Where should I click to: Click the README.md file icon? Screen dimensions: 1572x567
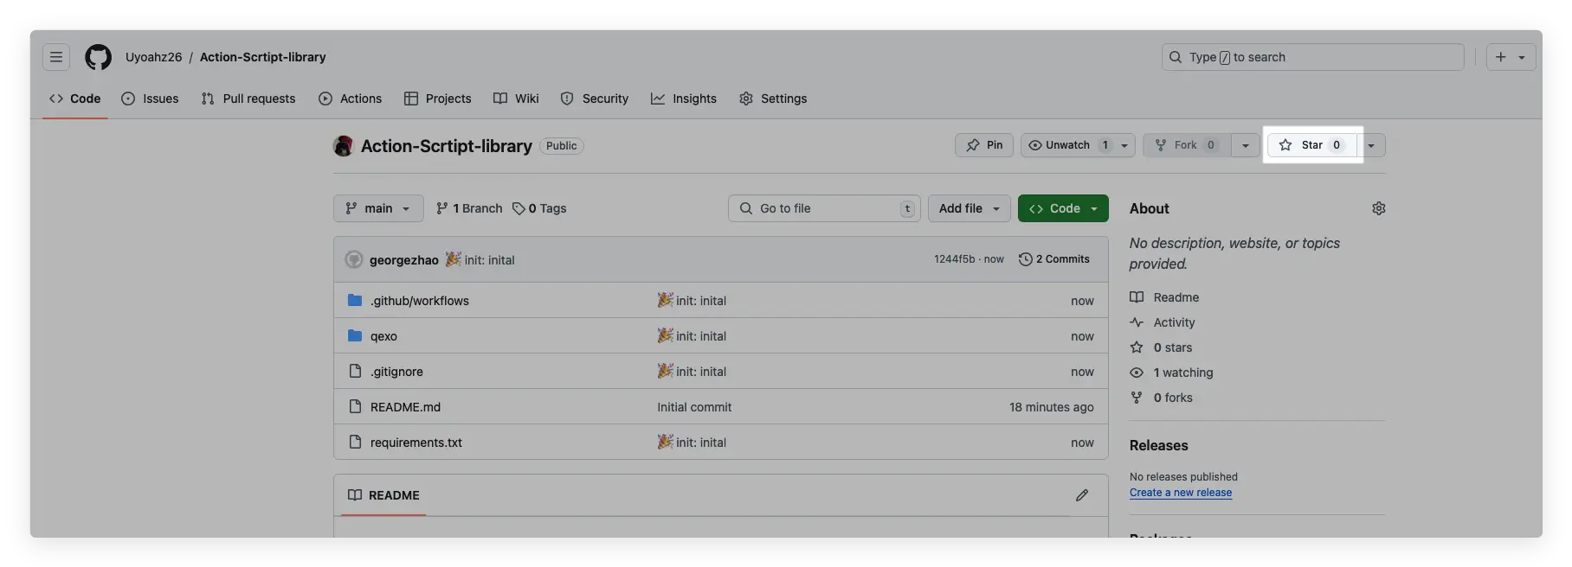tap(355, 406)
